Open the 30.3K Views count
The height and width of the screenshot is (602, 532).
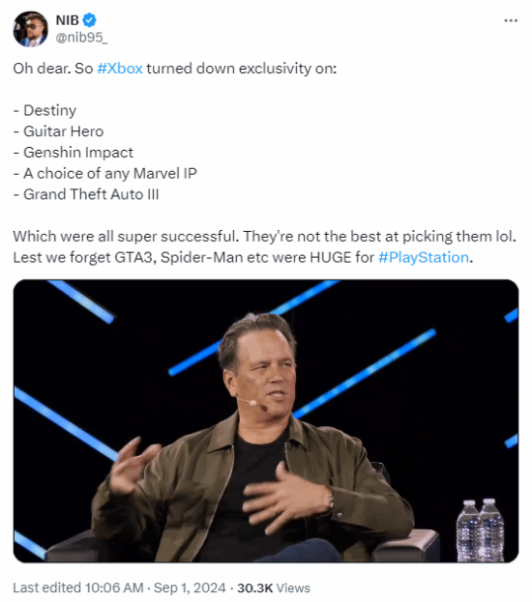274,588
